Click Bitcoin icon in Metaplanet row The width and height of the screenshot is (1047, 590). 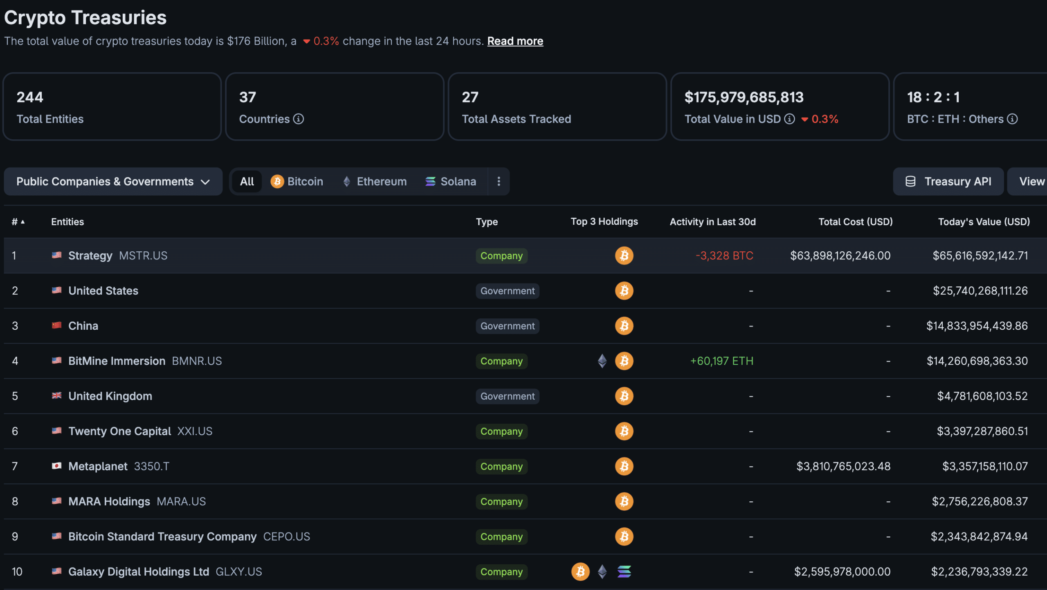[x=624, y=467]
